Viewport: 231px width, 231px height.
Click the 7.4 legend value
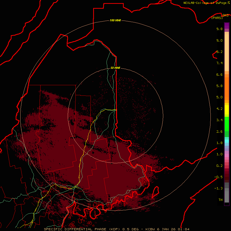coord(219,63)
